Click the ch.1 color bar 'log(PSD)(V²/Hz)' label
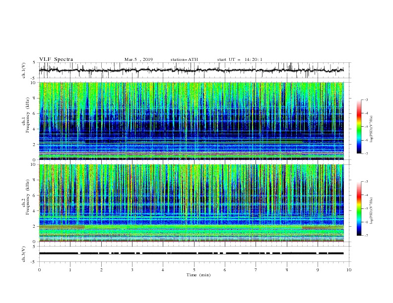393x303 pixels. 372,129
